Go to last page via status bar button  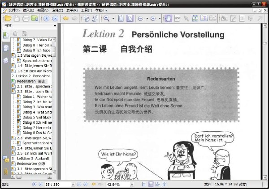(x=86, y=184)
